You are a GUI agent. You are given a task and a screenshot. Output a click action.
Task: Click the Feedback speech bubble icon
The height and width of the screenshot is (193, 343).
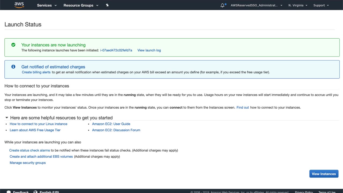click(x=9, y=192)
